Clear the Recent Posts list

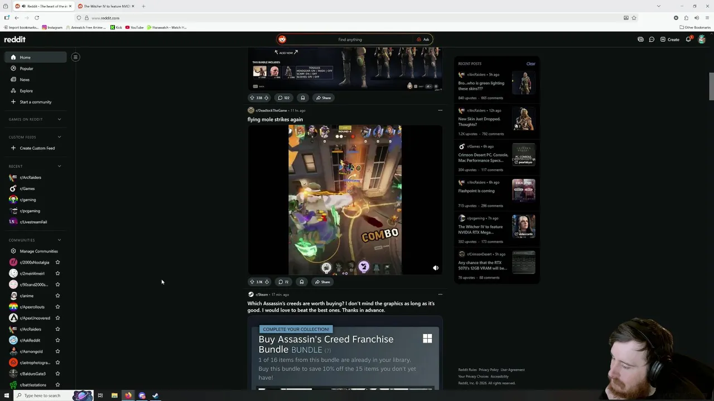(530, 63)
